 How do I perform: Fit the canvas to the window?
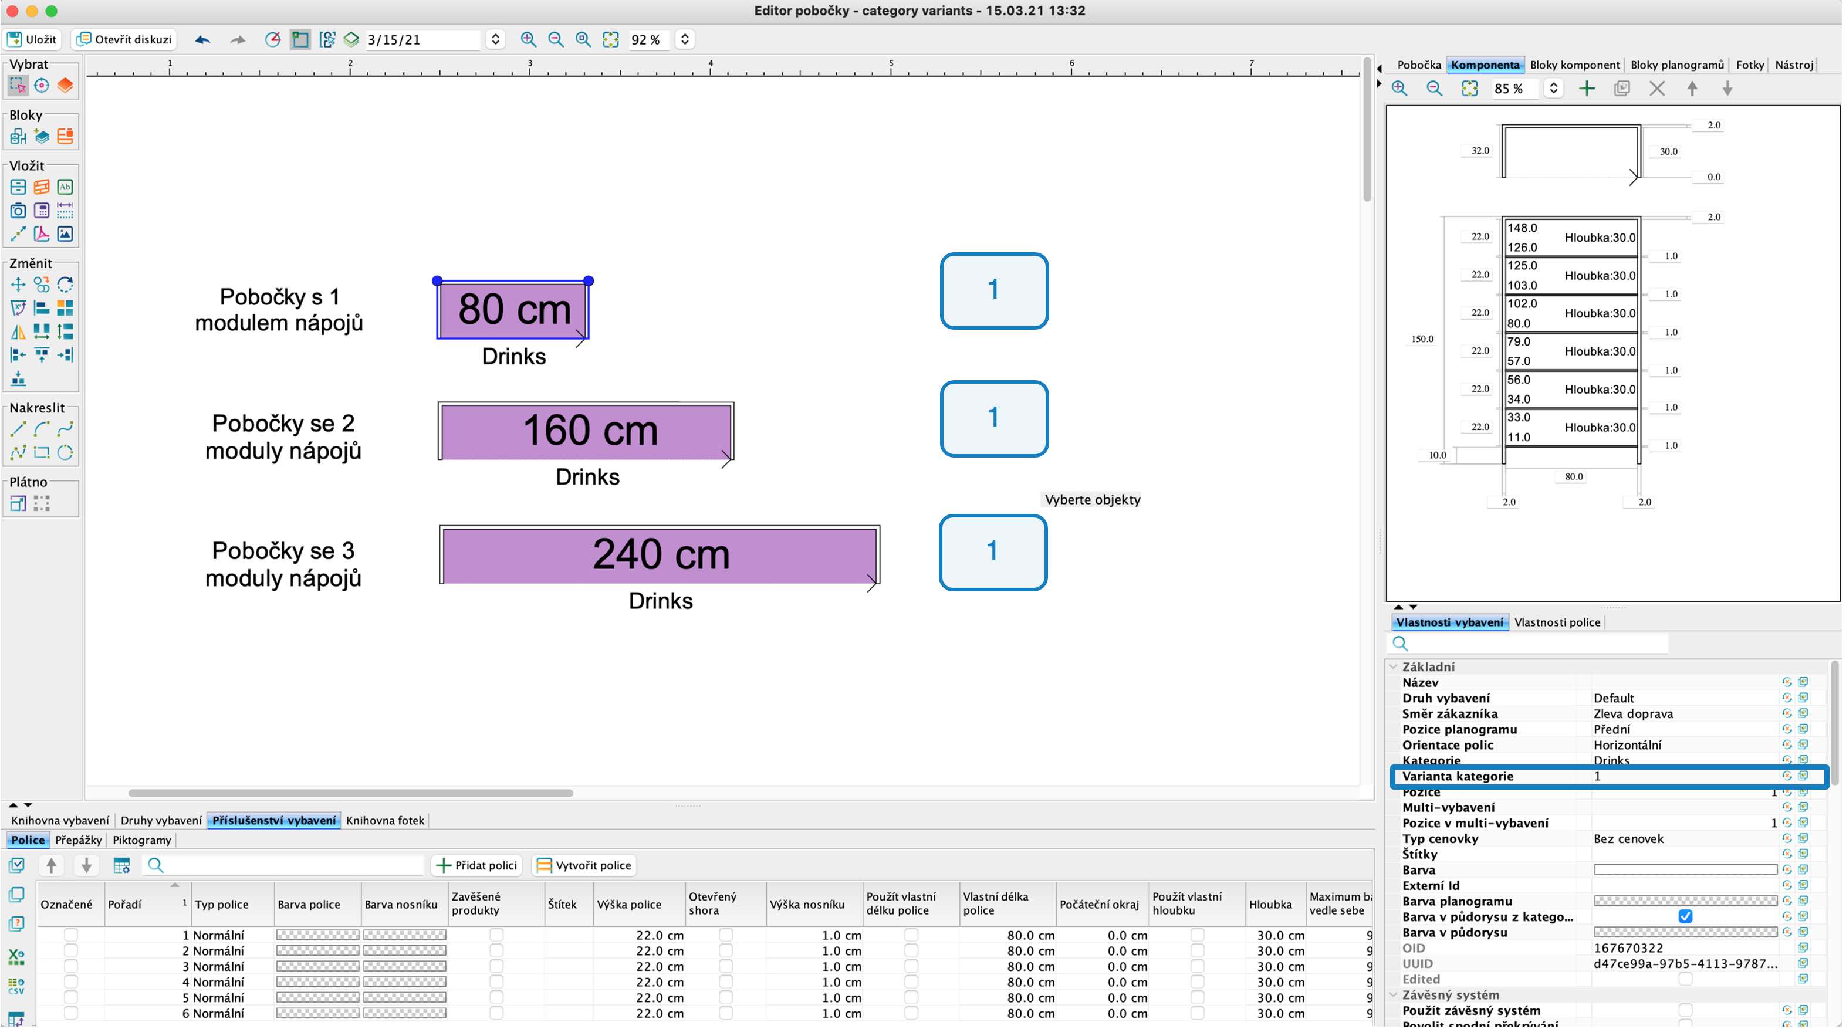(x=611, y=39)
